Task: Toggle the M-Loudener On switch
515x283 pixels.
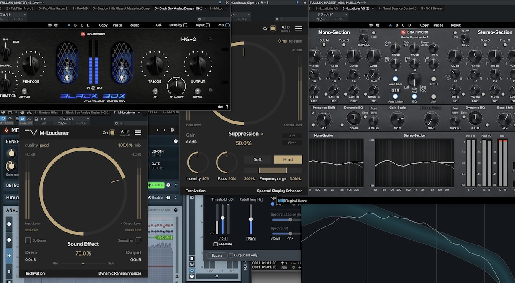Action: 112,132
